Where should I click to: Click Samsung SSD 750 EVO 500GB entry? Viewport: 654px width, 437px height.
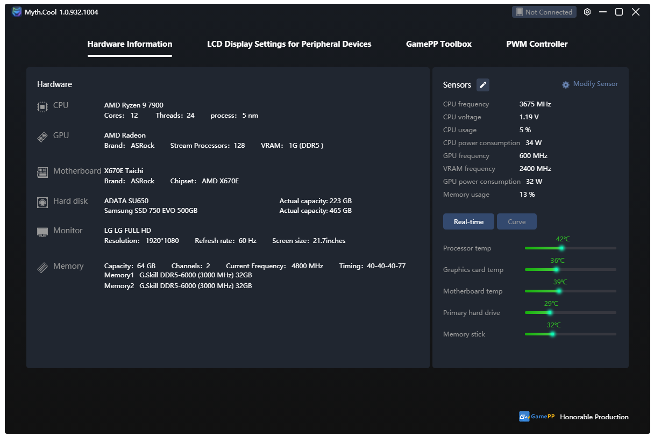[151, 211]
